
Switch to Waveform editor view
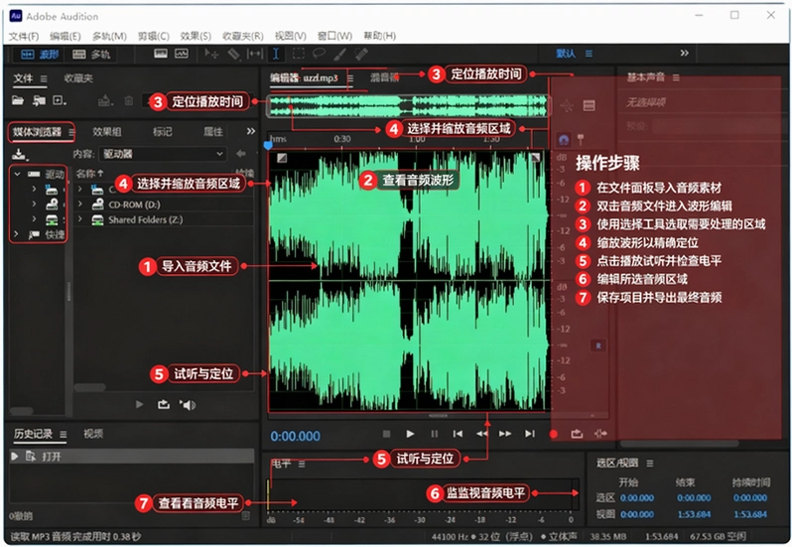tap(40, 54)
